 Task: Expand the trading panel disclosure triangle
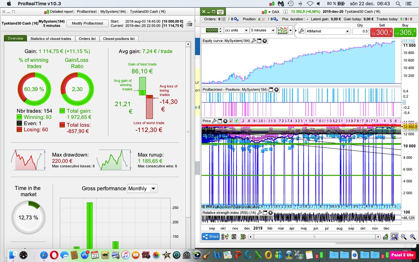pyautogui.click(x=296, y=31)
